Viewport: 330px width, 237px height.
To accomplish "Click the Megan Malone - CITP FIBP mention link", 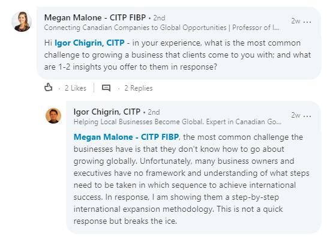I will [x=126, y=137].
